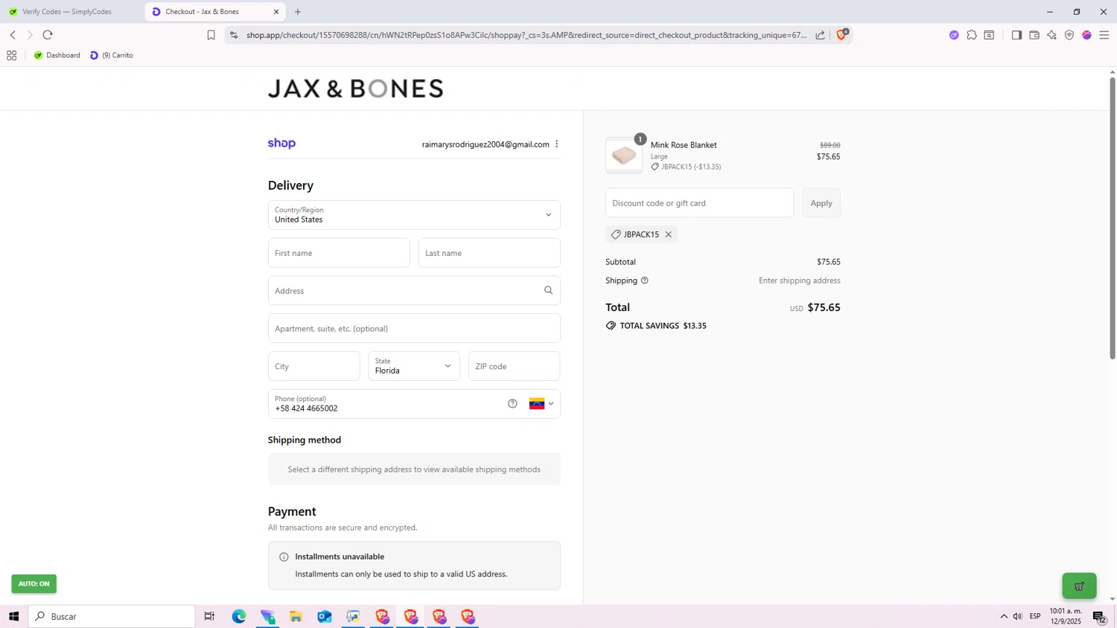Click page vertical scrollbar

point(1113,219)
